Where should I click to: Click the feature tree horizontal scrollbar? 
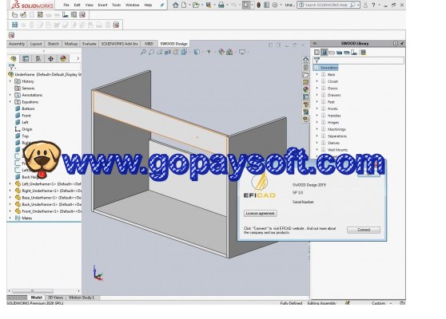(x=44, y=291)
